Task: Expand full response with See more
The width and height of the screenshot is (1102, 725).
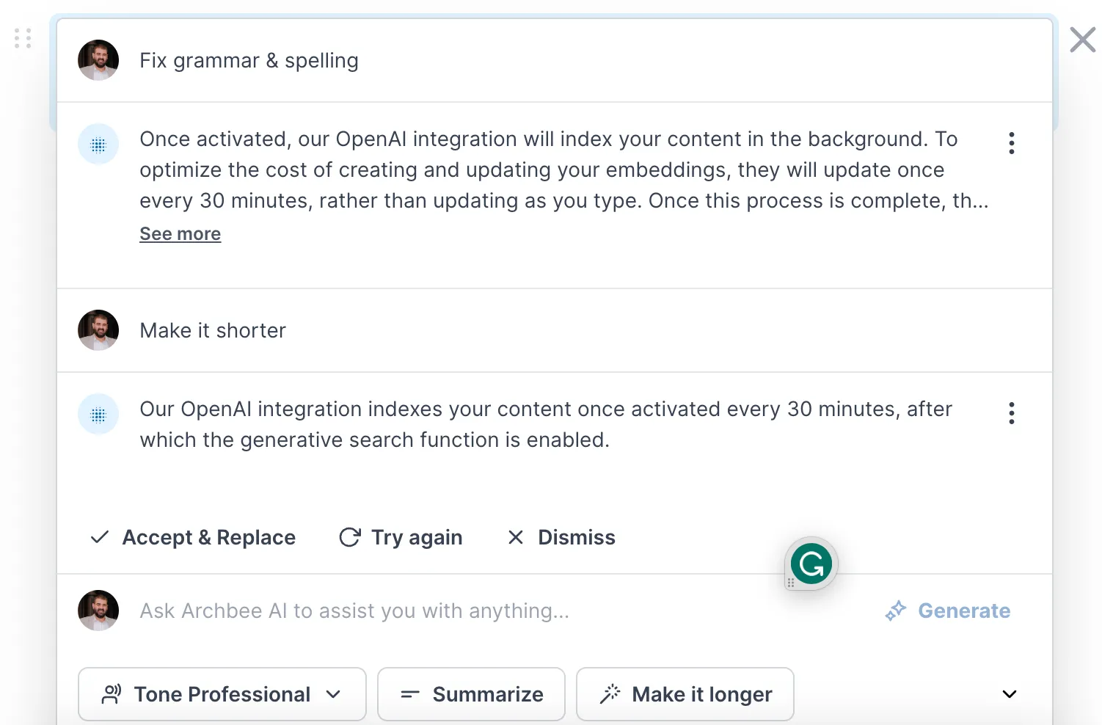Action: 180,234
